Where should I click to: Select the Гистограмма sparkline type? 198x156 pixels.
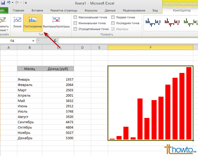click(33, 23)
